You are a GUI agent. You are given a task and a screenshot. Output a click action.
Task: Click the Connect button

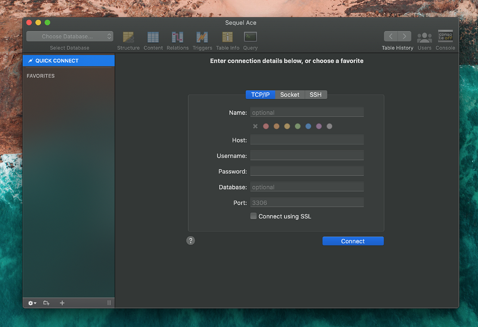click(353, 241)
